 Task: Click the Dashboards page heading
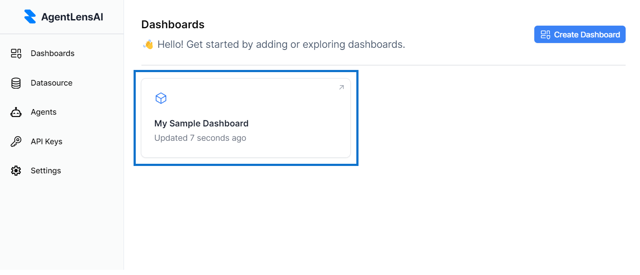[173, 25]
